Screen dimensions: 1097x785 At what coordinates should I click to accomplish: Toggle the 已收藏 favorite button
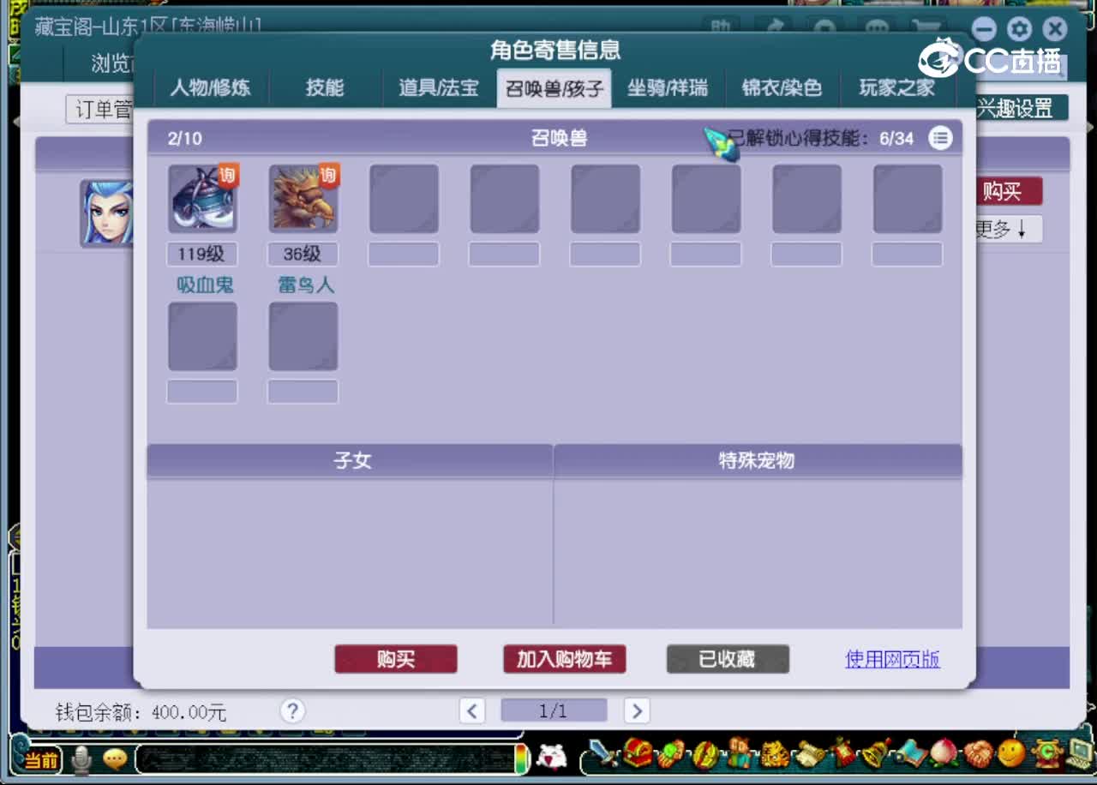(x=727, y=659)
